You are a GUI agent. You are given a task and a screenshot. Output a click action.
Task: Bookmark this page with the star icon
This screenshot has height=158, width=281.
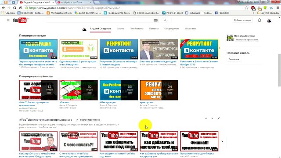tap(247, 8)
